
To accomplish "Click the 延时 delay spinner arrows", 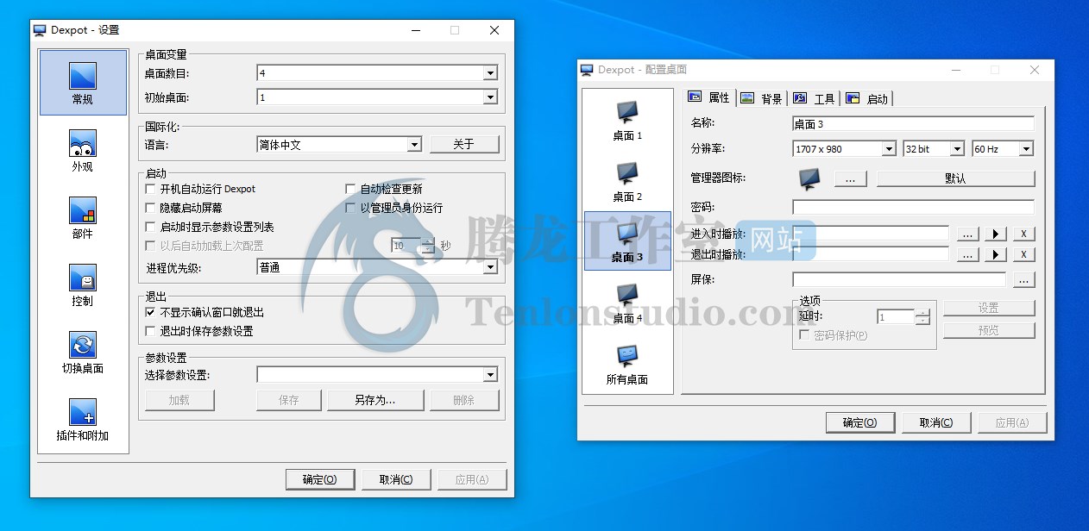I will pos(923,316).
